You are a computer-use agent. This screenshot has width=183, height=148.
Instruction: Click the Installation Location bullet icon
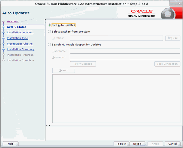click(4, 33)
